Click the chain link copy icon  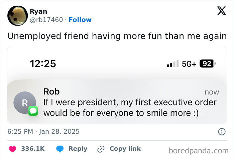pos(101,149)
